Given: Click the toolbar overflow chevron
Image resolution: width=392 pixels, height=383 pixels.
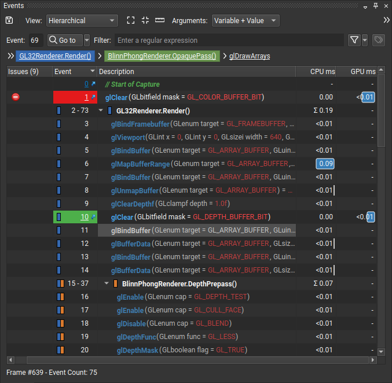Looking at the screenshot, I should tap(386, 20).
